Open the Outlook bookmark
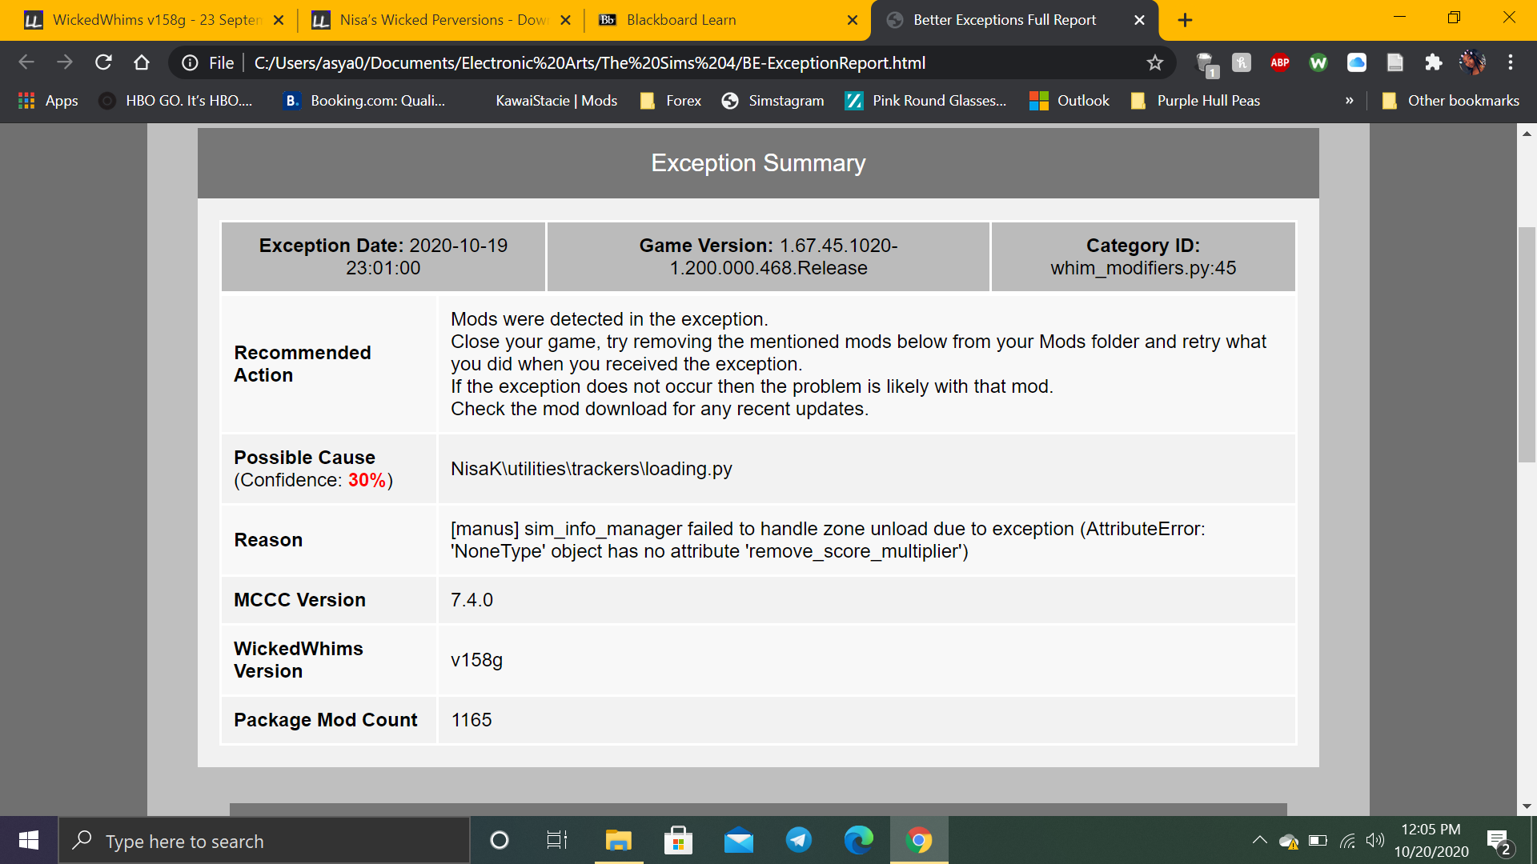The image size is (1537, 864). pos(1069,101)
